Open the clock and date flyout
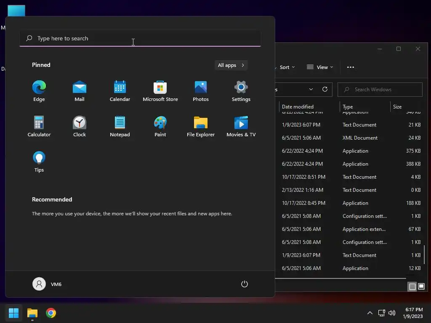 point(413,313)
